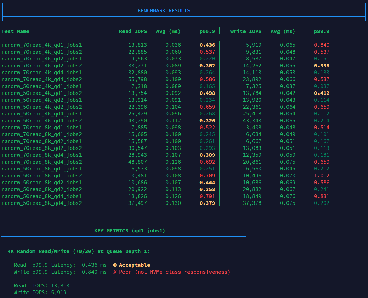Select test name randrw_50read_4k_qd2_jobs2
The width and height of the screenshot is (368, 298).
[x=42, y=107]
